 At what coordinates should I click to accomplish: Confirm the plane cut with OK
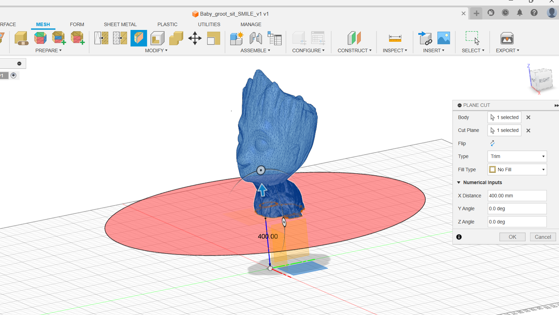point(512,237)
